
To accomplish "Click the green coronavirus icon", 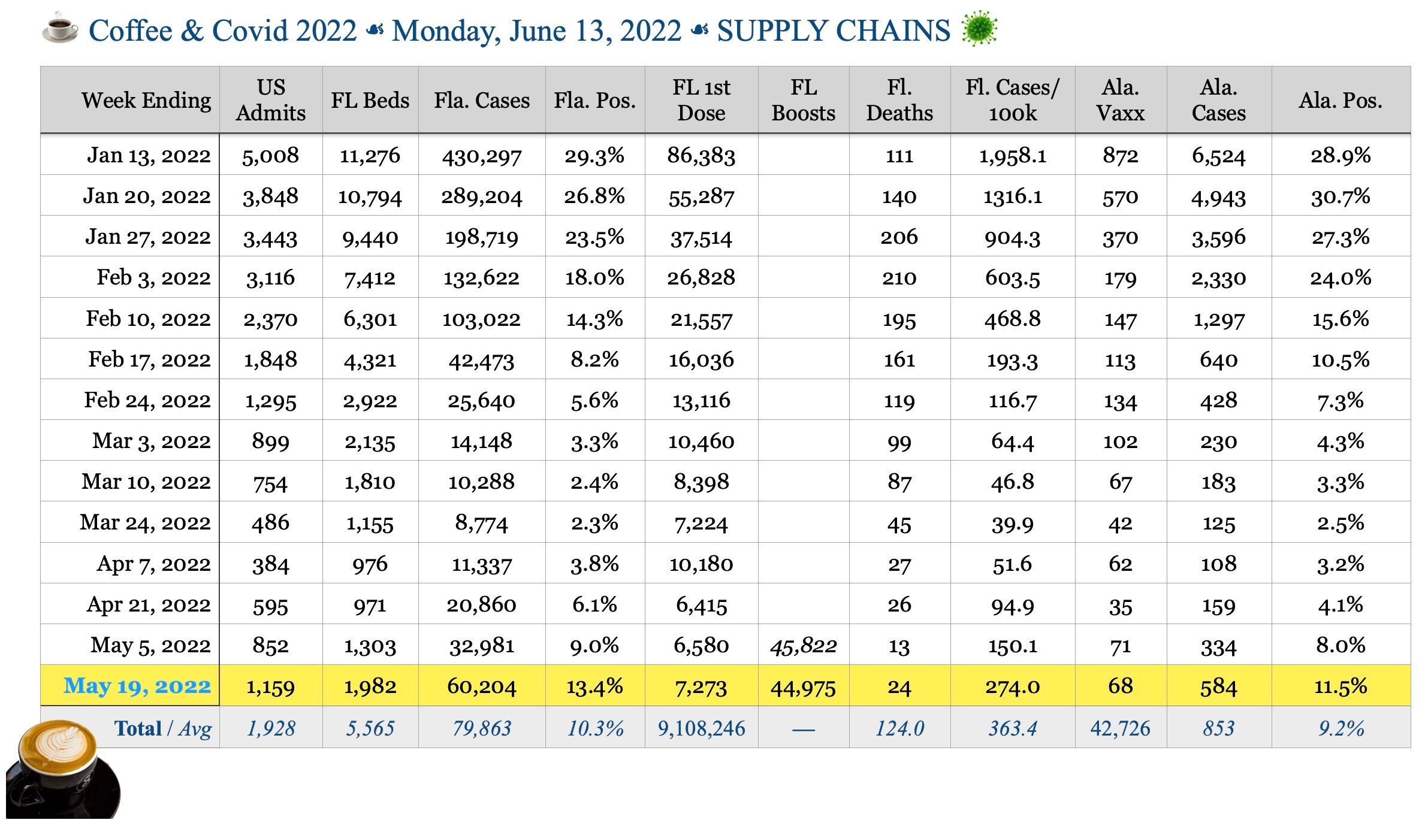I will coord(979,29).
